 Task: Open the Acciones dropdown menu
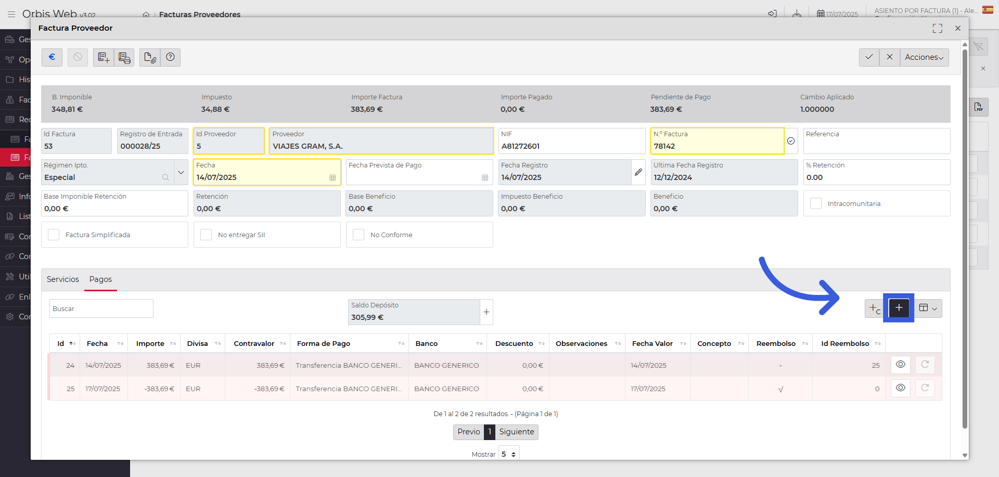pos(924,57)
